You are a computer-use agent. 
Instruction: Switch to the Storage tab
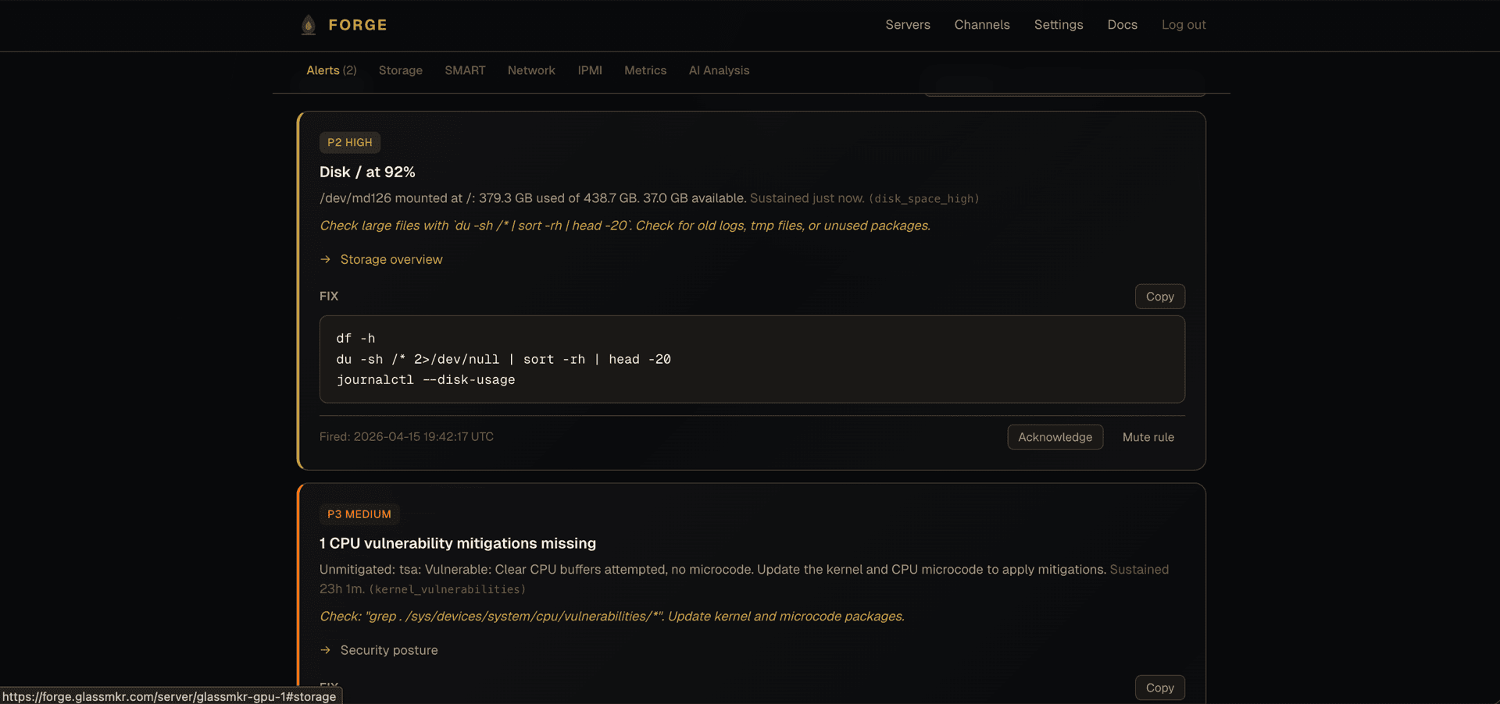pos(400,70)
